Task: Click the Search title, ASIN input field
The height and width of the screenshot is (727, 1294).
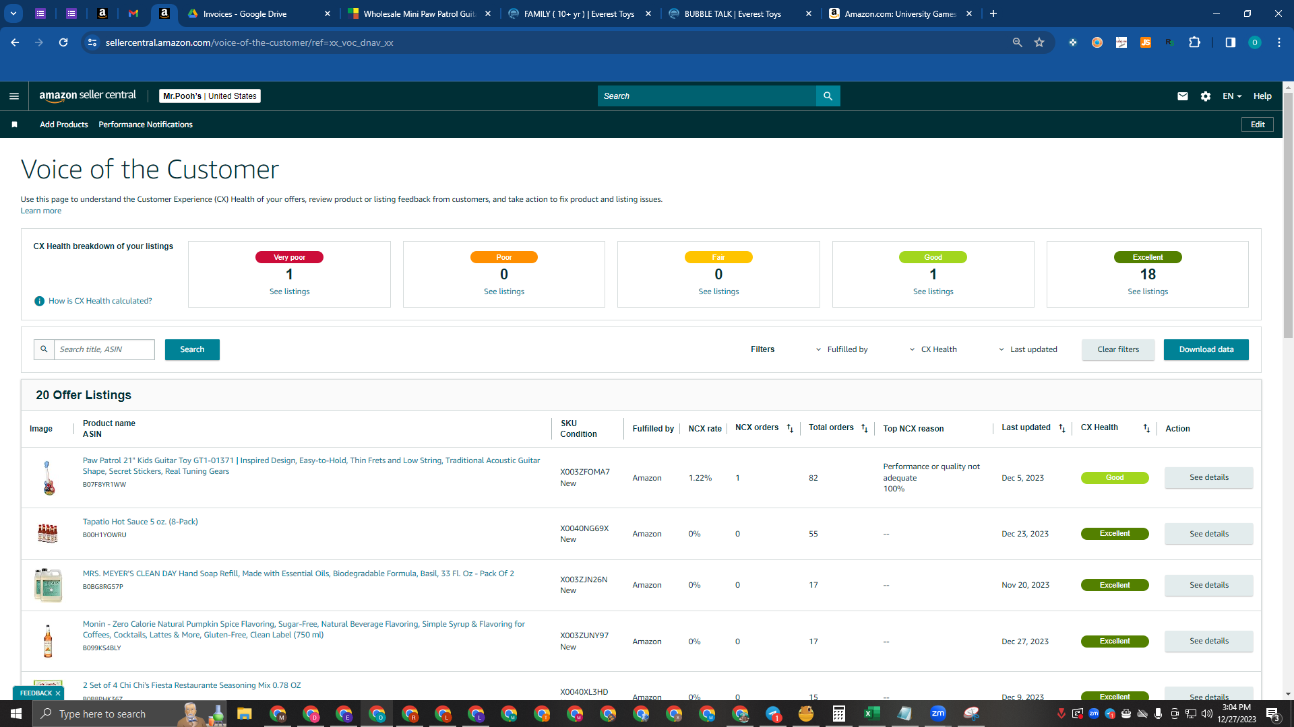Action: point(104,349)
